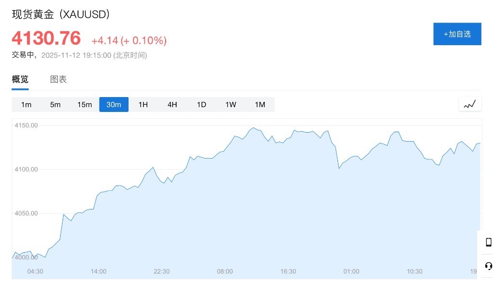Show the 1M monthly chart

pyautogui.click(x=260, y=104)
